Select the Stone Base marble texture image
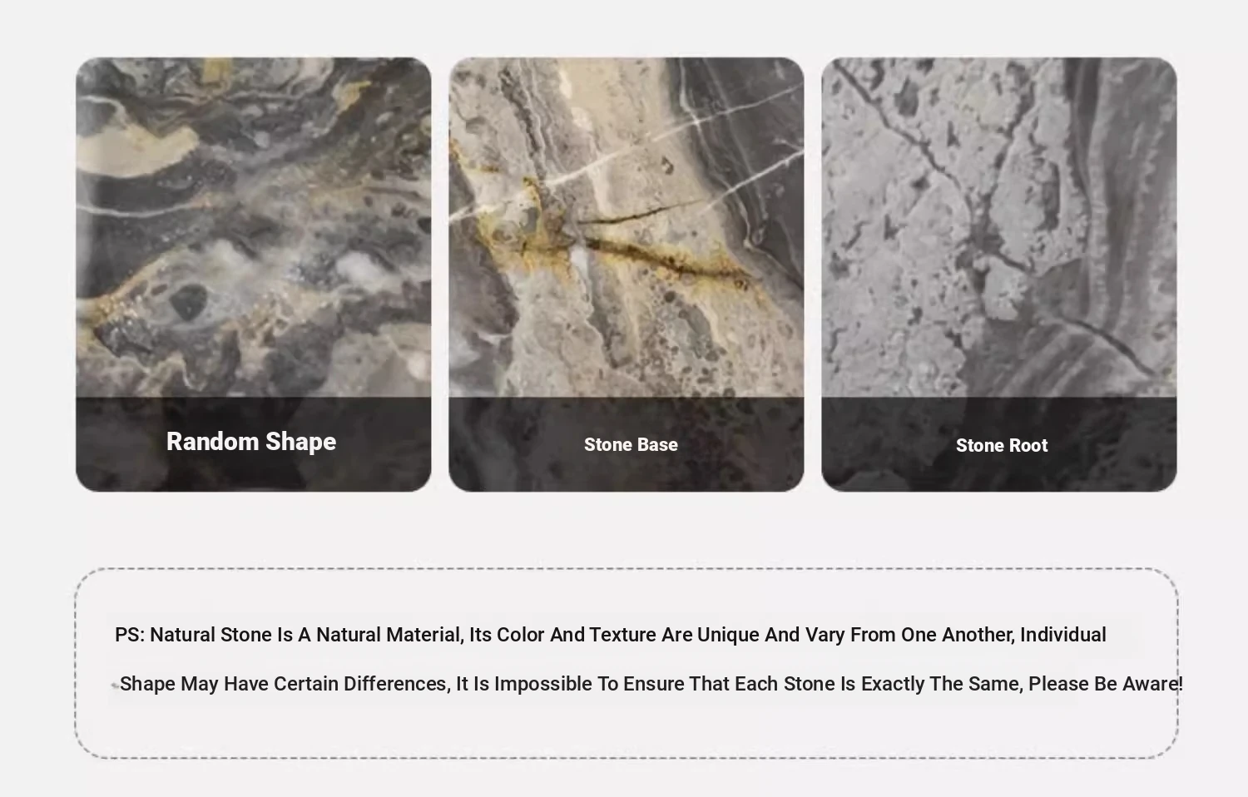Screen dimensions: 1248x797 [626, 274]
